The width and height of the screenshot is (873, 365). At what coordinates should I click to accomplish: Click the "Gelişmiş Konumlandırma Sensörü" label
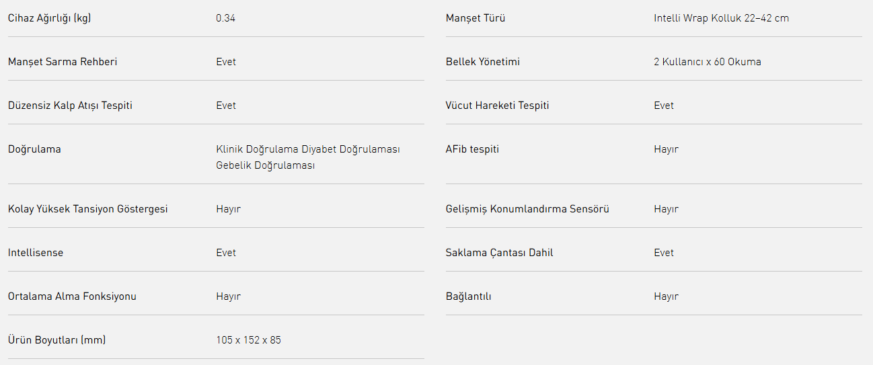point(527,209)
